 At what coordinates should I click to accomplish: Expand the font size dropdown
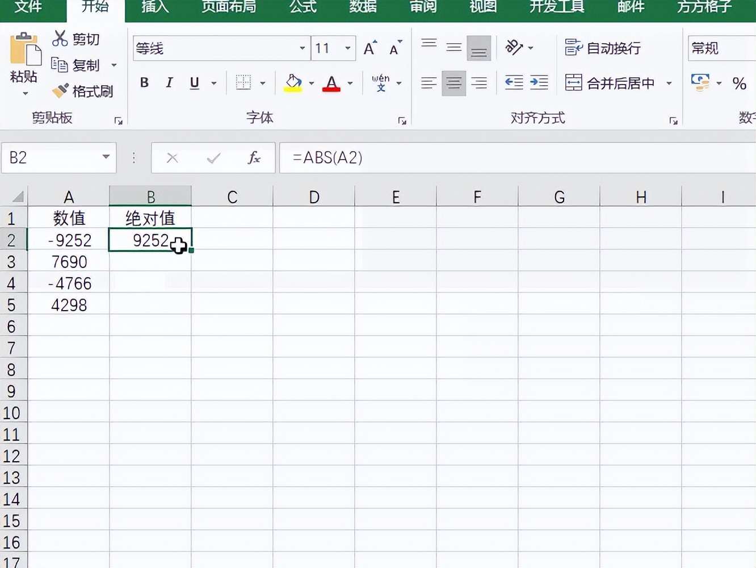point(348,48)
